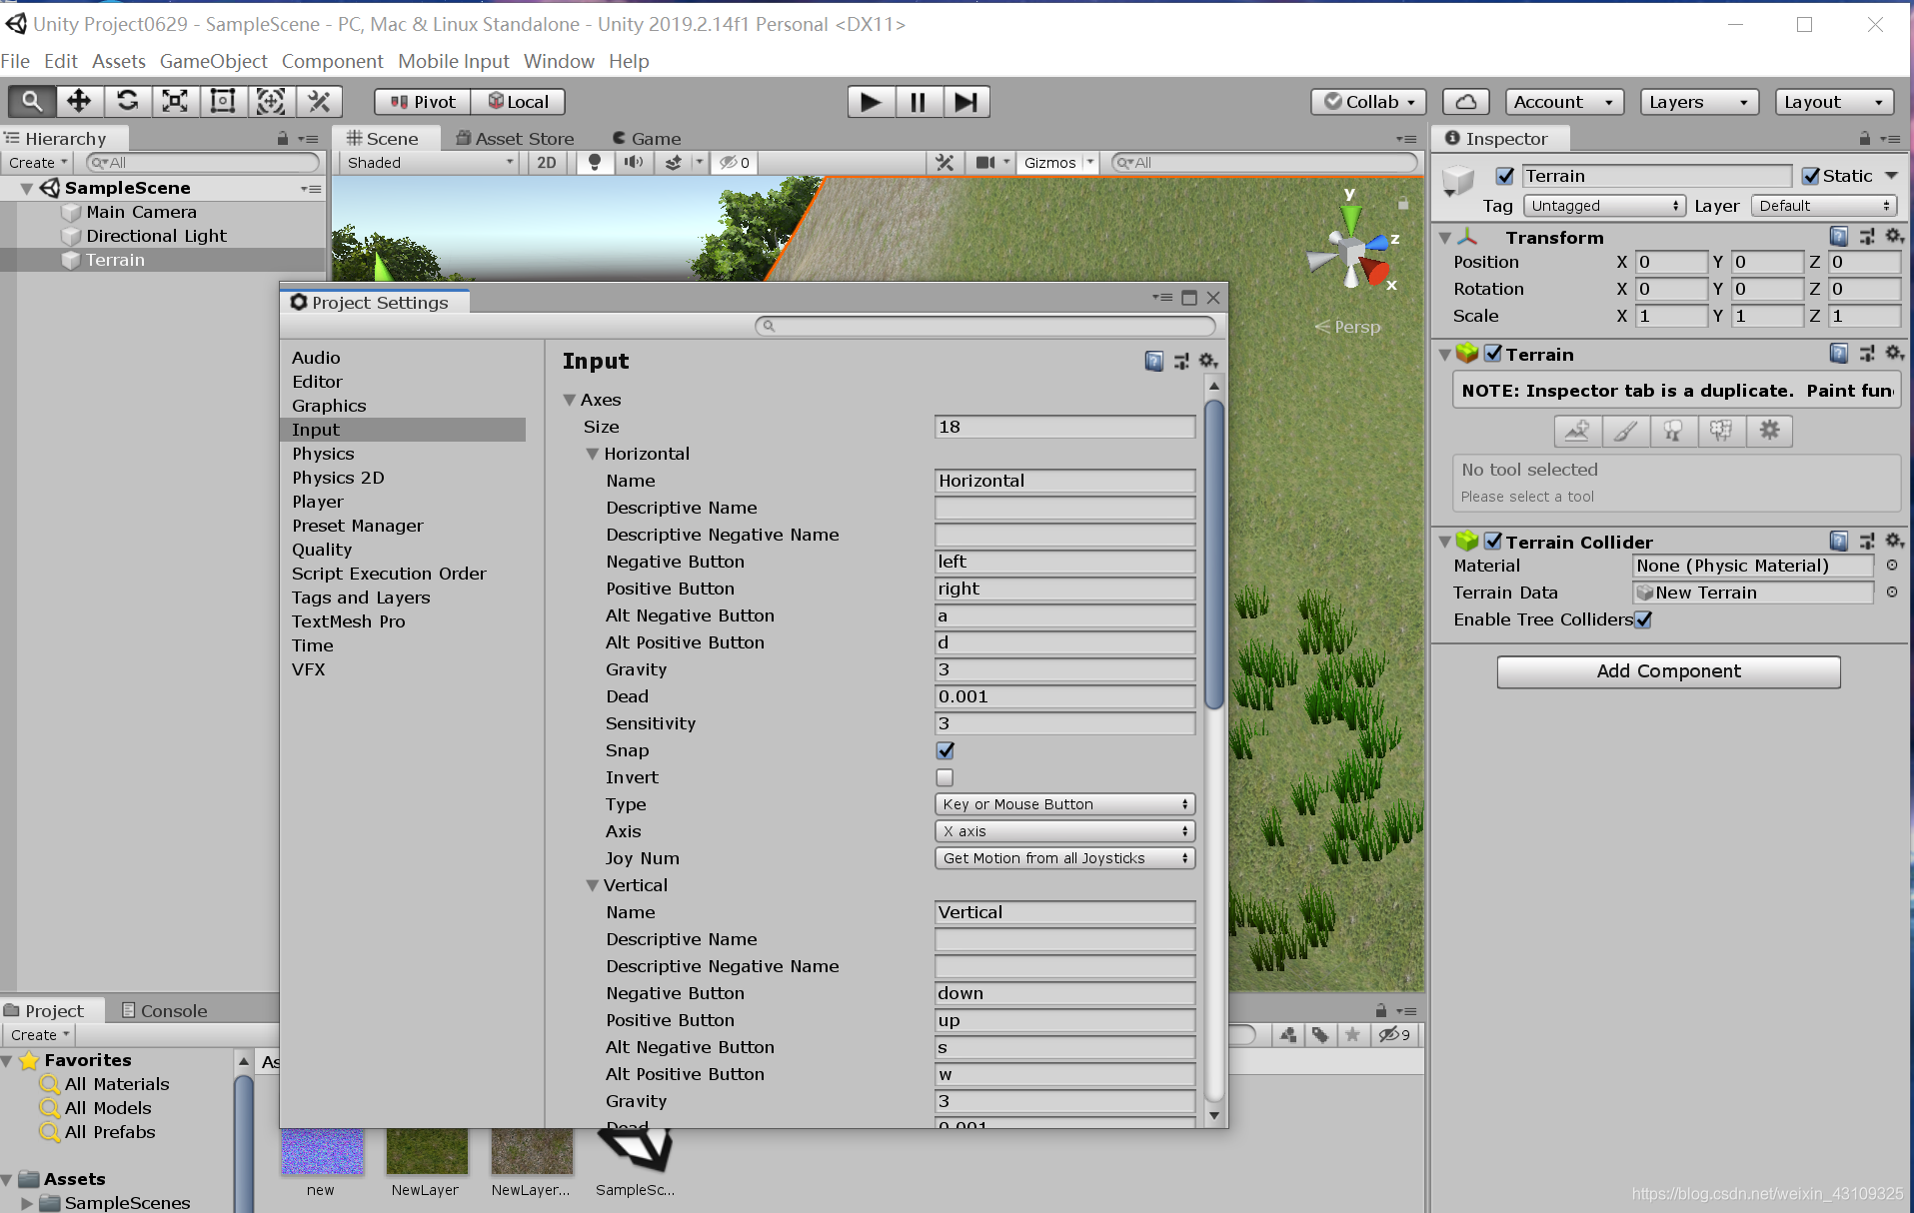Open the Collab button menu
1914x1213 pixels.
1369,102
